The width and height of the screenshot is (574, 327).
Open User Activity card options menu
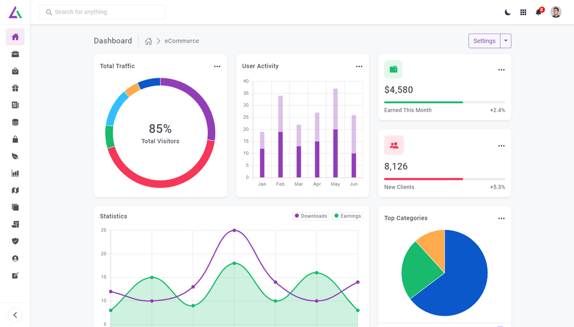pos(359,66)
